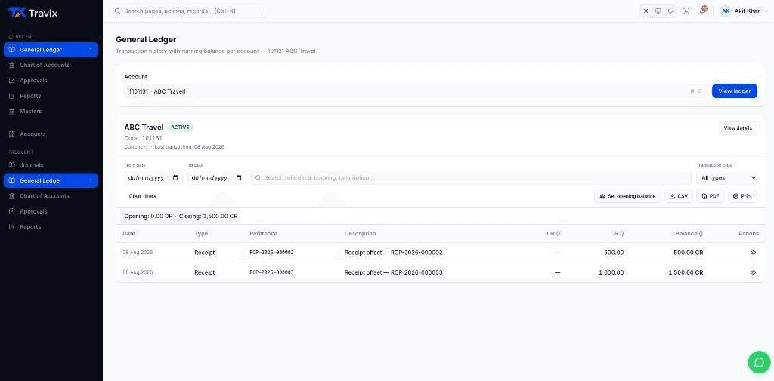Click description Receipt offset — RCP-2026-000002
This screenshot has height=381, width=774.
tap(393, 252)
